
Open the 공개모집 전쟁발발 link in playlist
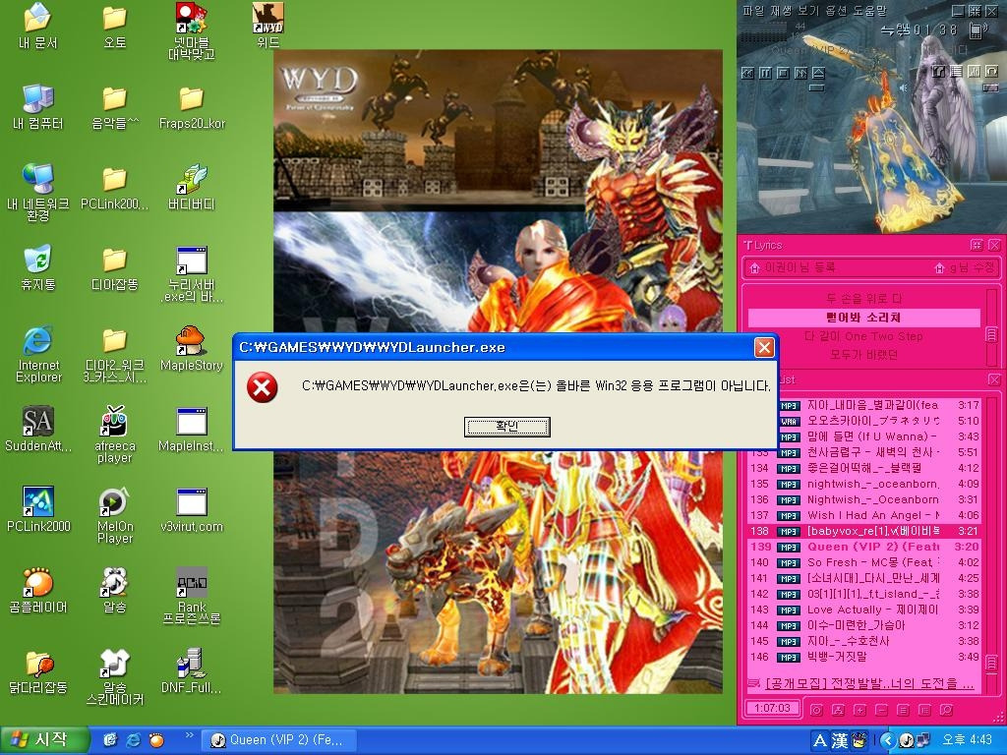[x=869, y=684]
